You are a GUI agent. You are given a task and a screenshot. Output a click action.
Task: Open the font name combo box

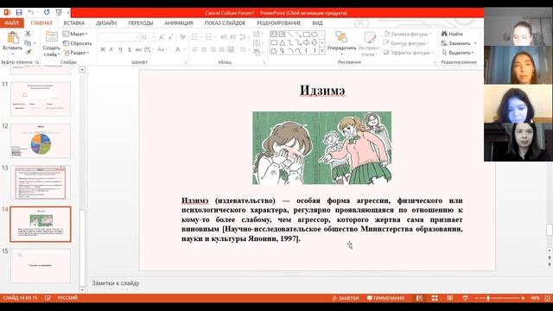119,37
